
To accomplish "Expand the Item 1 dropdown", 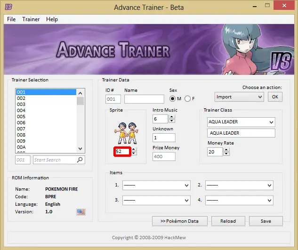I will 156,185.
